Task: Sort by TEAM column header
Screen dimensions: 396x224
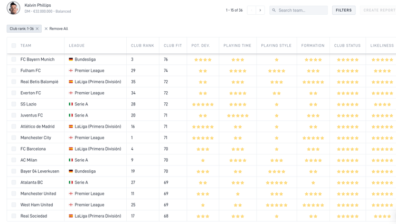Action: click(x=26, y=46)
